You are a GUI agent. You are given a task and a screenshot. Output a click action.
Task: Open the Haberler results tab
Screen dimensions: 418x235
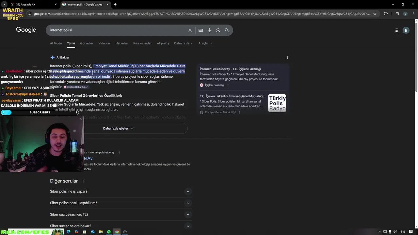[121, 43]
